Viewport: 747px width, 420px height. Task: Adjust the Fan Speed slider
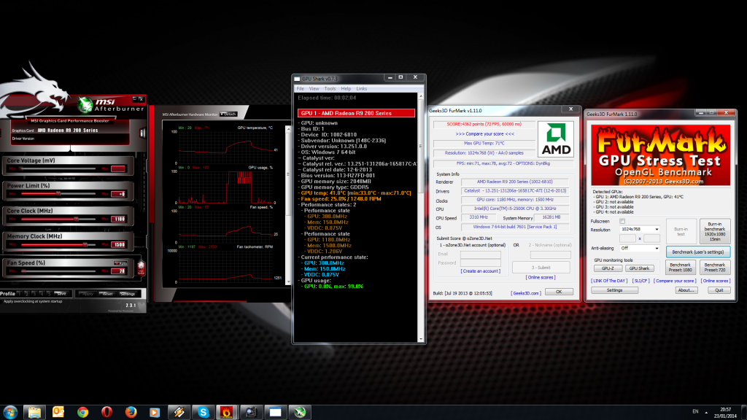click(x=58, y=271)
